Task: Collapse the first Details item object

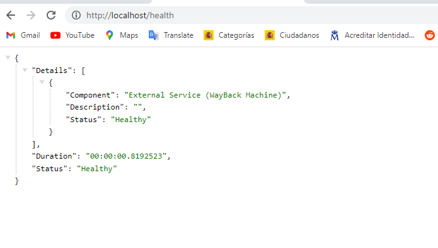Action: (42, 82)
